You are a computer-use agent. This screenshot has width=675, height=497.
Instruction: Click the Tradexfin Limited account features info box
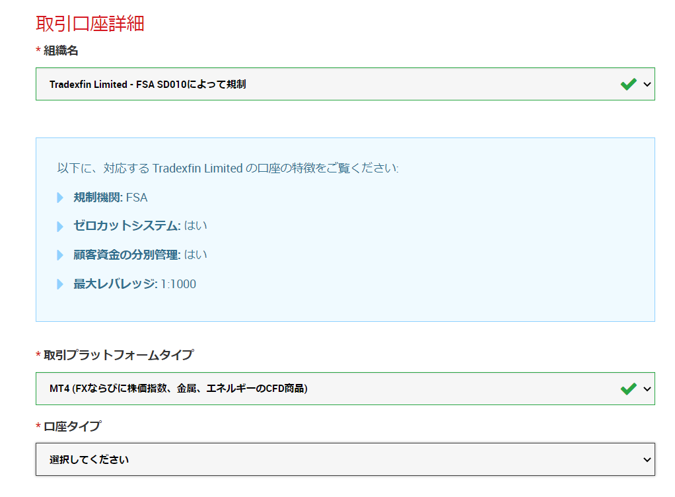345,228
